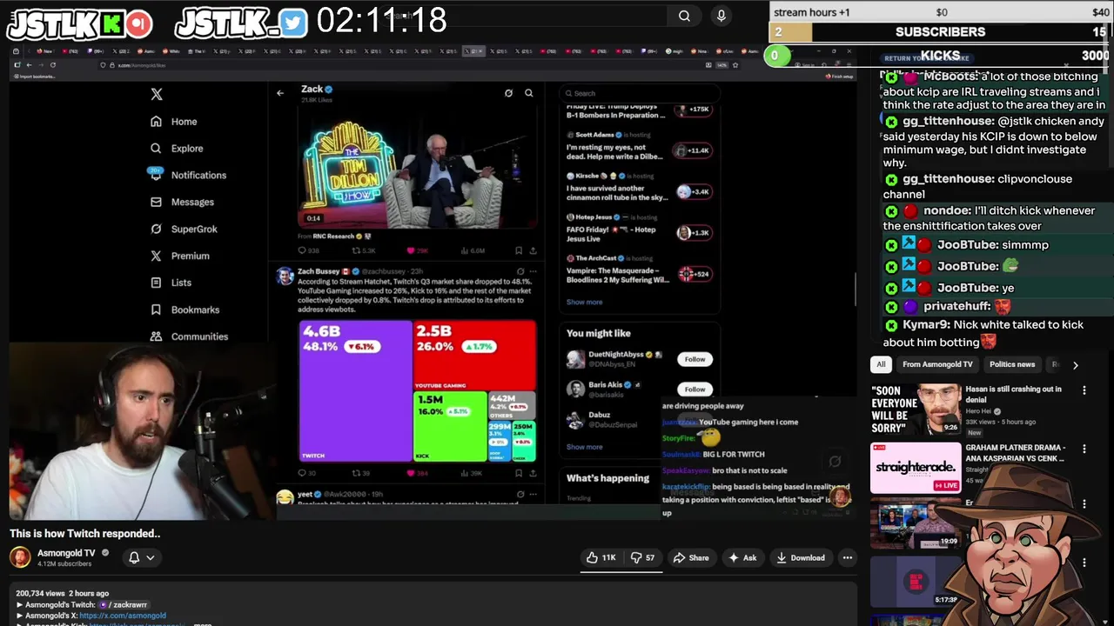Open more actions menu next to Download
Image resolution: width=1114 pixels, height=626 pixels.
click(847, 558)
